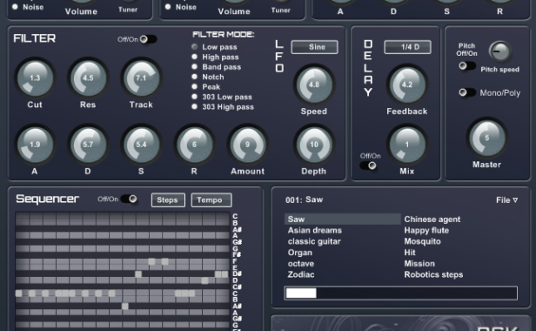Toggle the Delay Off/On switch
The width and height of the screenshot is (536, 331).
point(368,165)
